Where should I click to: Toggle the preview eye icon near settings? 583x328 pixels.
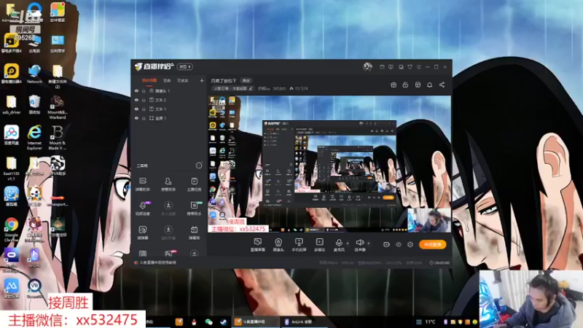click(399, 244)
